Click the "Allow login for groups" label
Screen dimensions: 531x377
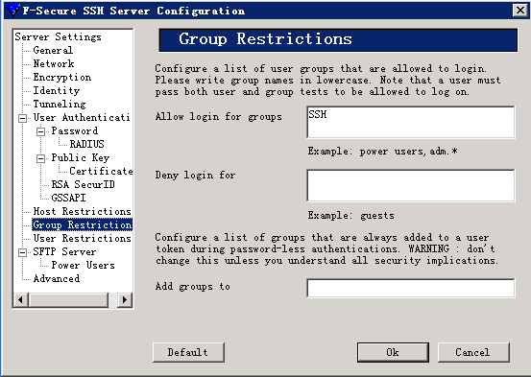pos(218,117)
